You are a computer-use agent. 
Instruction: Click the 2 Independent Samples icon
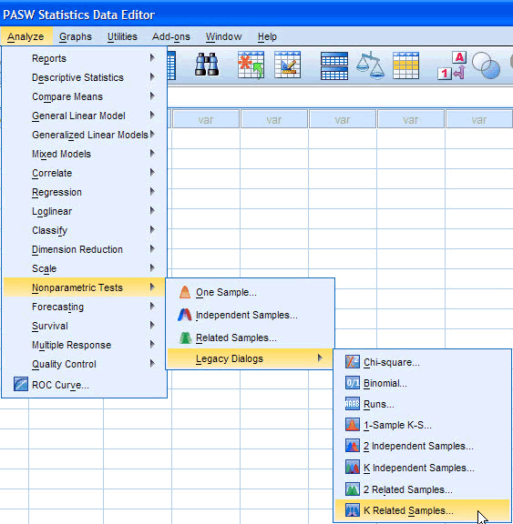pyautogui.click(x=353, y=446)
